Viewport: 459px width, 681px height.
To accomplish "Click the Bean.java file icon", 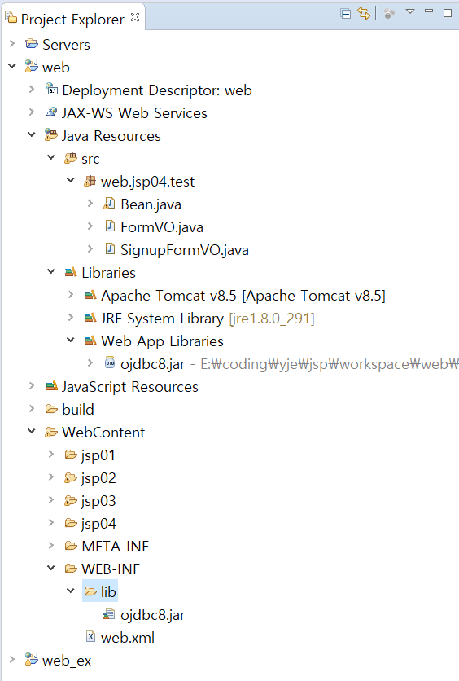I will click(109, 204).
